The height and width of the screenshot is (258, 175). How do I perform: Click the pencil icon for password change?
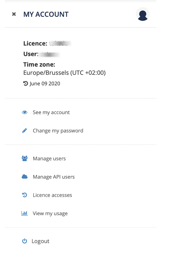[x=24, y=131]
